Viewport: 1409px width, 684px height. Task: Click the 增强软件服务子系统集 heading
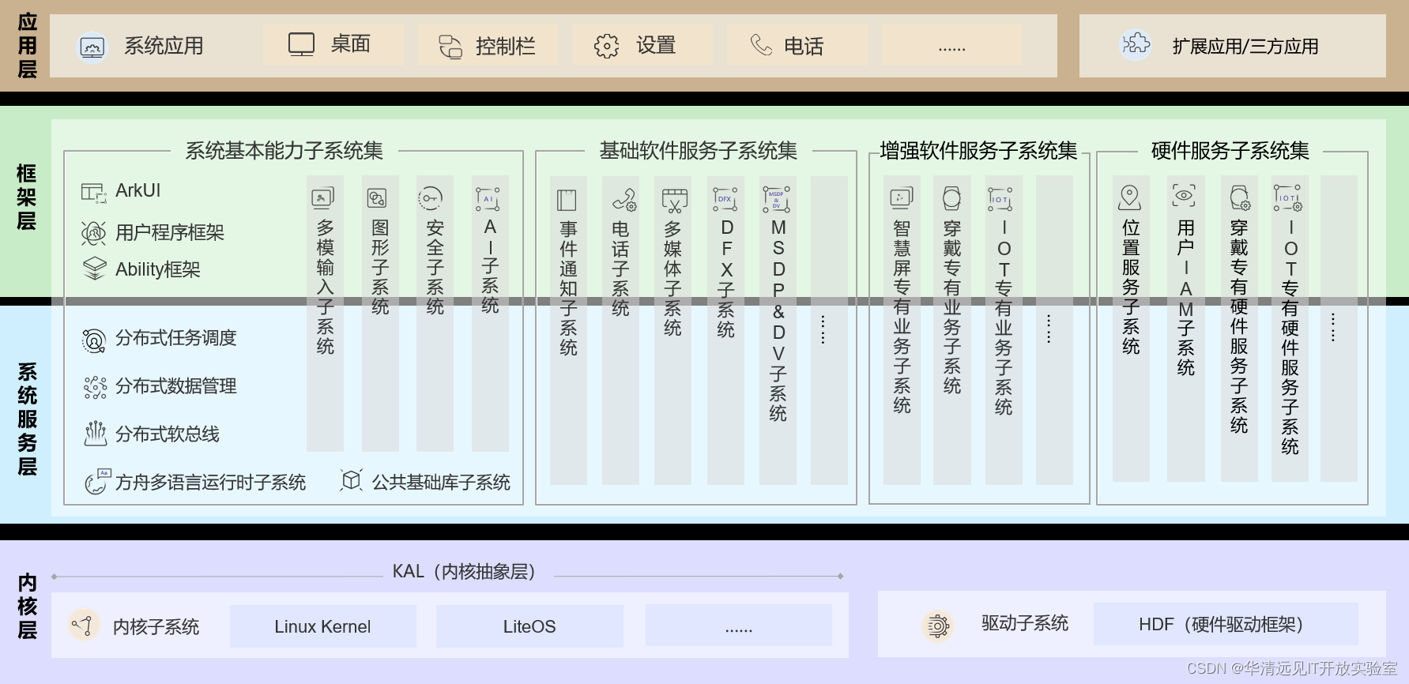tap(978, 151)
